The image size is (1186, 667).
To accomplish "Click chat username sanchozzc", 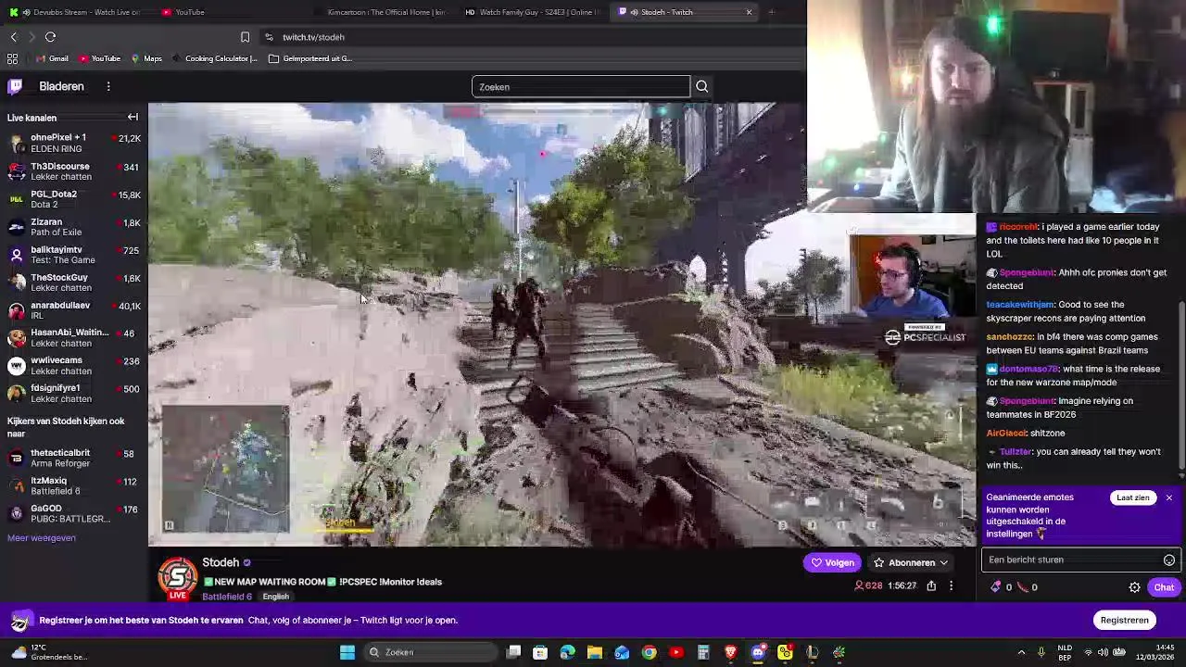I will [x=1009, y=337].
